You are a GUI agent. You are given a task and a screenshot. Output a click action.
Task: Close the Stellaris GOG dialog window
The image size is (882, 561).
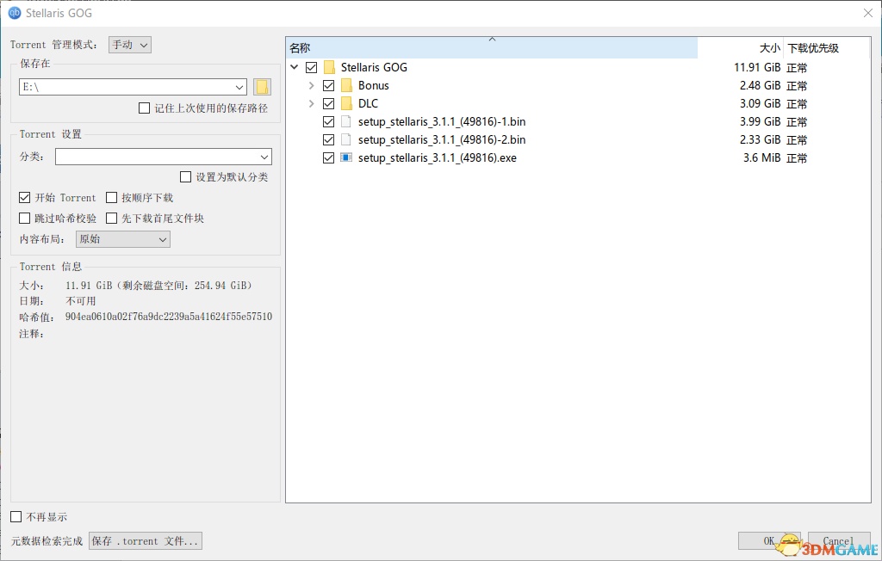868,13
